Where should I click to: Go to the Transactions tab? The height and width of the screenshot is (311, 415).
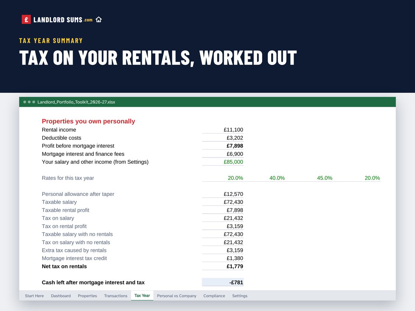[x=116, y=296]
